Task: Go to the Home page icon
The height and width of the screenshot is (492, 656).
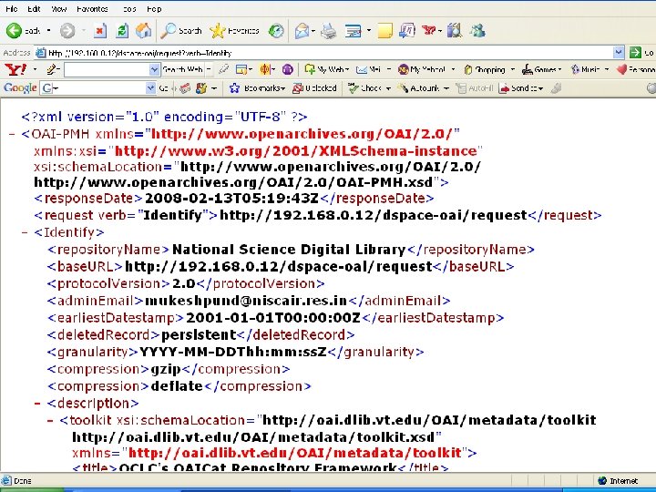Action: 143,31
